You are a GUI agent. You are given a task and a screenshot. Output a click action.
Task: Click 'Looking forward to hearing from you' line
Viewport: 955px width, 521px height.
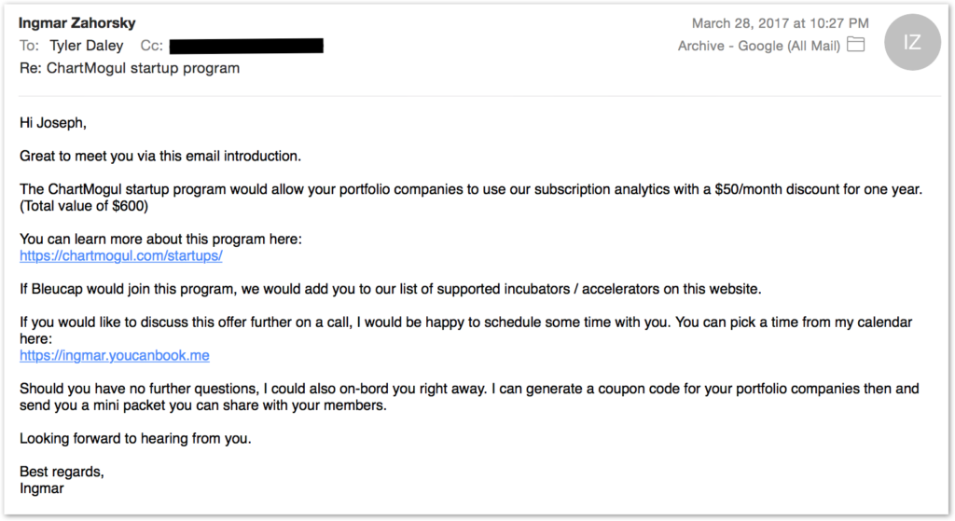pos(135,438)
